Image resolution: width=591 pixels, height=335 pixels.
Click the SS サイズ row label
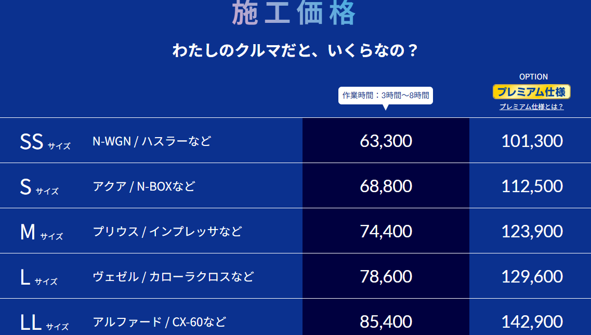click(x=45, y=142)
